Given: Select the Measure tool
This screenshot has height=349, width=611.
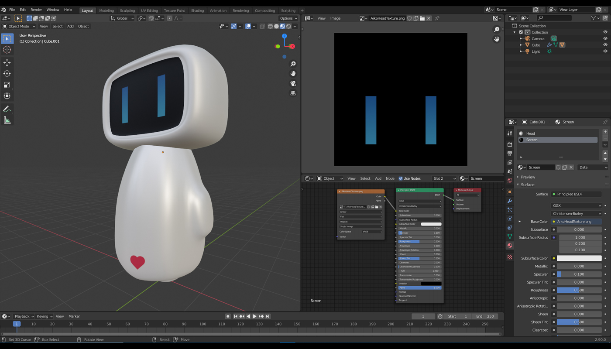Looking at the screenshot, I should 7,120.
